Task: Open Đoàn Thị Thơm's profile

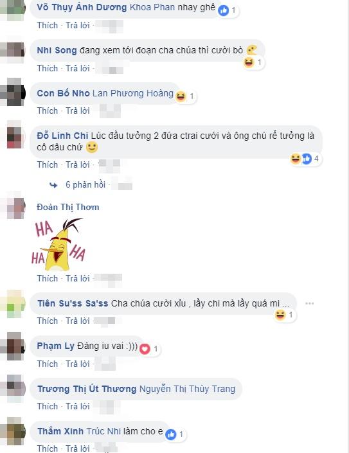Action: click(68, 207)
